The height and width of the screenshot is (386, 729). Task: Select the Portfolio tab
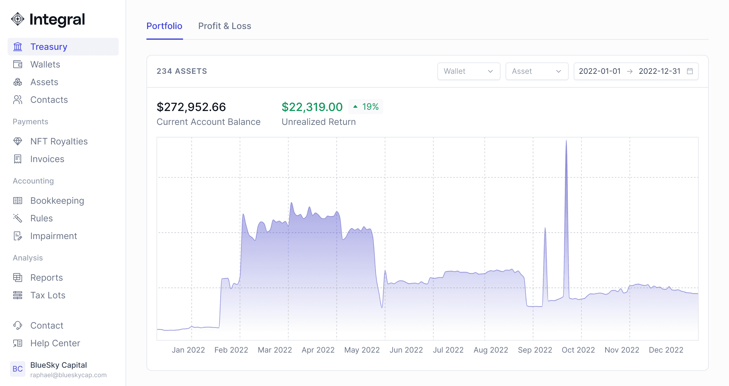coord(164,26)
